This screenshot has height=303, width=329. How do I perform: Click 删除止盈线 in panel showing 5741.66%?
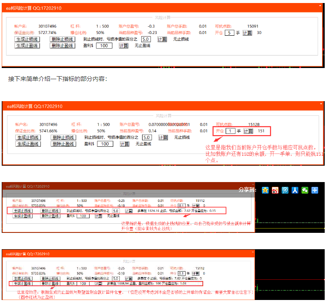coord(63,144)
